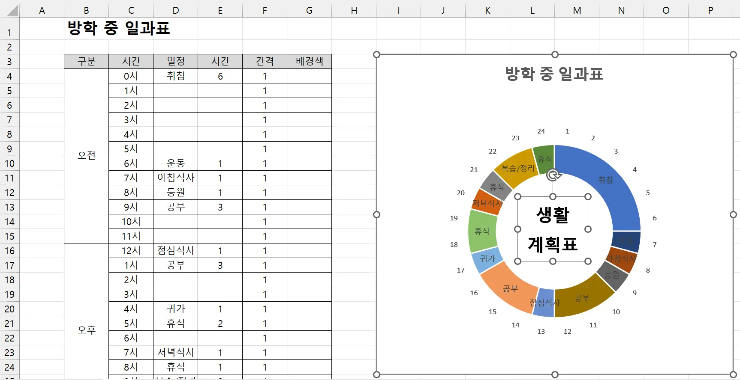Click the 배경색 header cell
Image resolution: width=740 pixels, height=380 pixels.
[309, 62]
